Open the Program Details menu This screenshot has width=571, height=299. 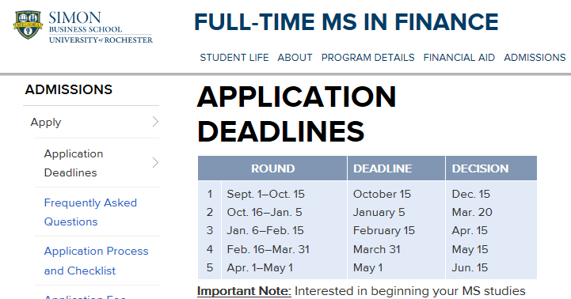pyautogui.click(x=367, y=58)
